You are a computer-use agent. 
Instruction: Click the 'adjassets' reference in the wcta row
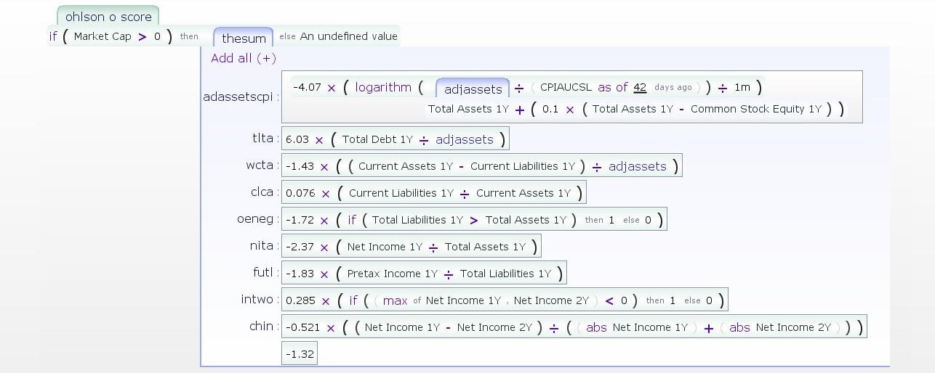tap(638, 166)
